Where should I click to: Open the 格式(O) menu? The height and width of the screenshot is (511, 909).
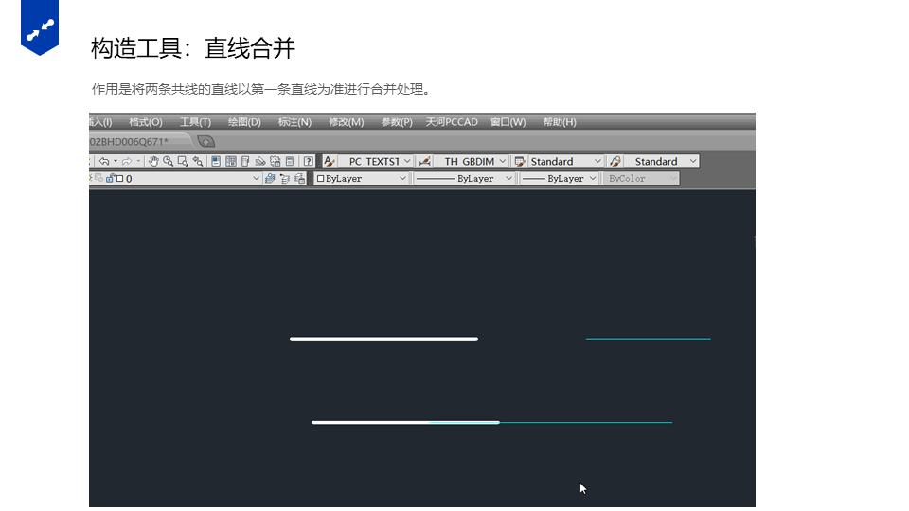tap(146, 122)
